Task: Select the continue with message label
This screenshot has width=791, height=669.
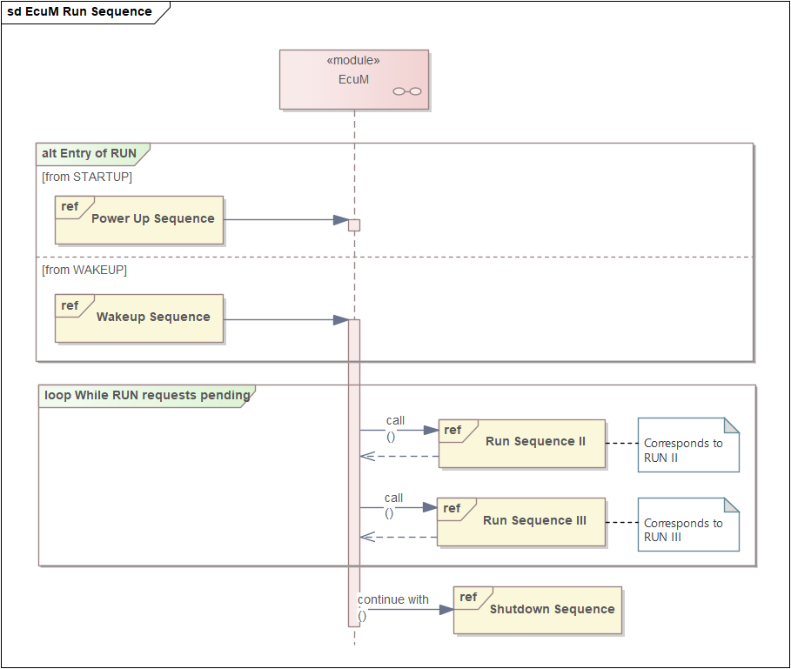Action: point(393,599)
